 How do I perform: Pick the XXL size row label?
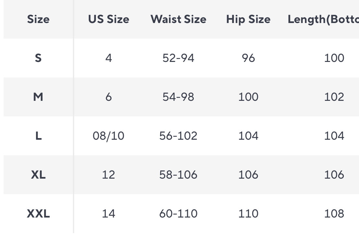click(x=38, y=214)
